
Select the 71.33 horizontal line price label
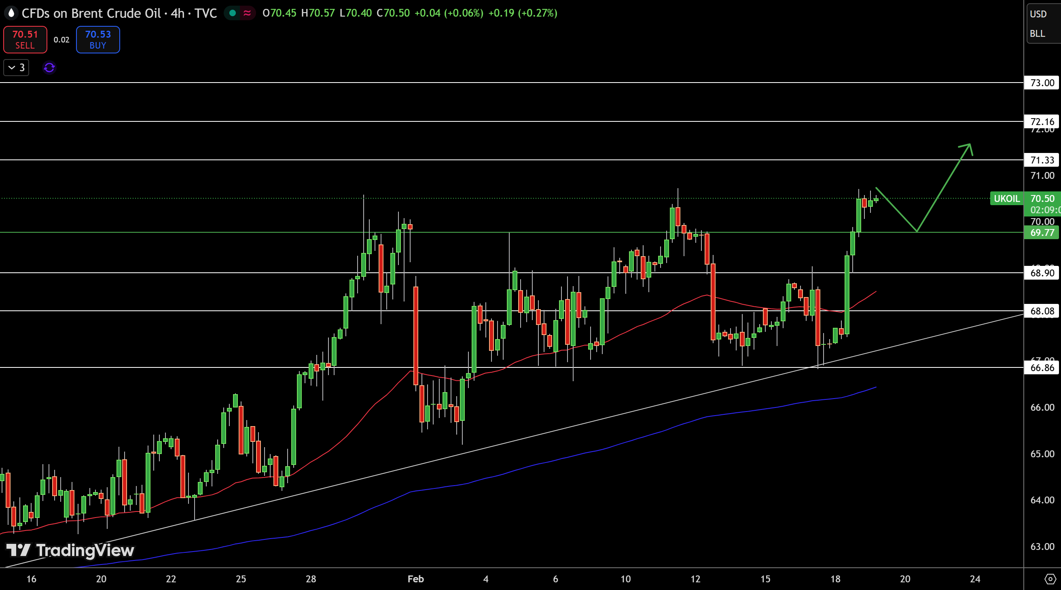pos(1042,160)
